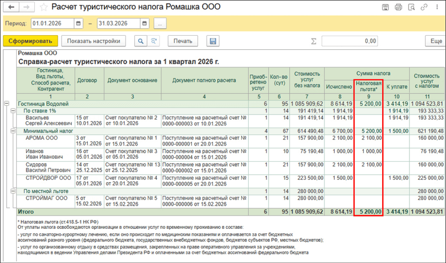Collapse the По местной льготе group
Viewport: 446px width, 263px height.
pos(13,191)
